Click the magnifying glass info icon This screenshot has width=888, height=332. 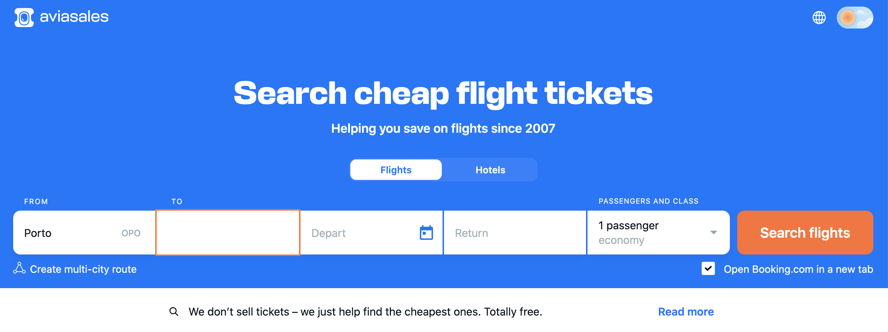pyautogui.click(x=174, y=312)
